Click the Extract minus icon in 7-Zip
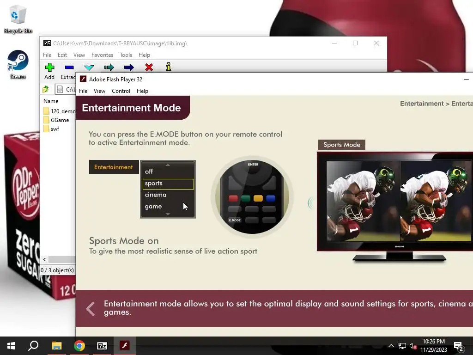This screenshot has width=473, height=355. point(69,67)
